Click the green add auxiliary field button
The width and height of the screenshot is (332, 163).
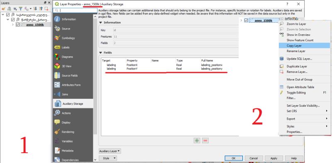click(x=197, y=140)
